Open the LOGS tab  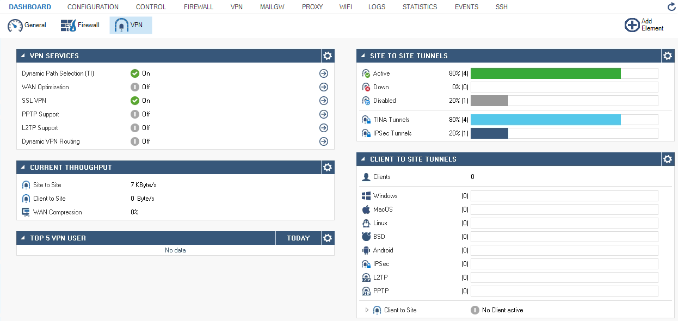pos(377,7)
